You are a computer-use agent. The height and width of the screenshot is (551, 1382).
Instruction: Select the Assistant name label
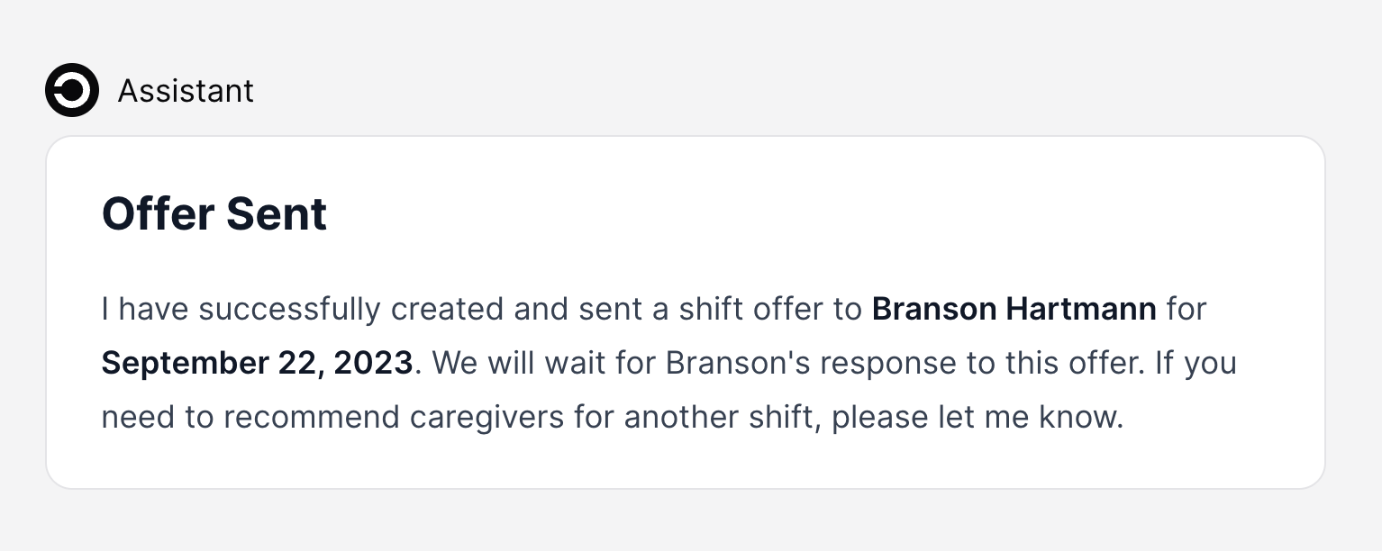pos(186,91)
